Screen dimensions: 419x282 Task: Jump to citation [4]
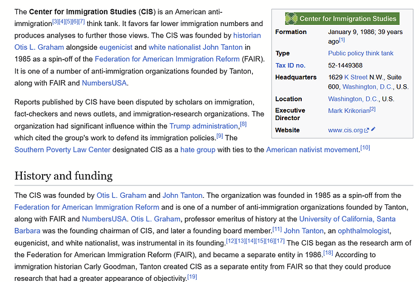point(62,22)
